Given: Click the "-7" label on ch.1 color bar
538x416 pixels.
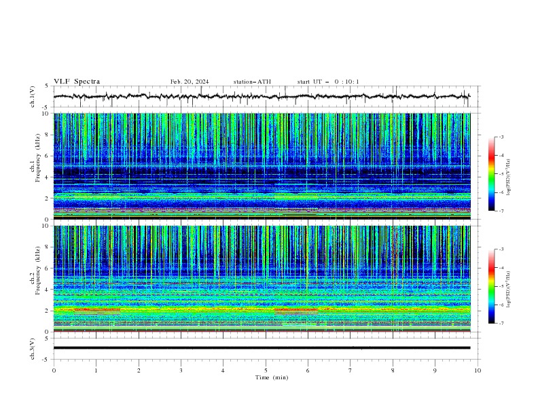Looking at the screenshot, I should coord(501,211).
